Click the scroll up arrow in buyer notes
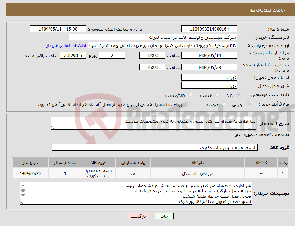The height and width of the screenshot is (226, 295). click(23, 185)
